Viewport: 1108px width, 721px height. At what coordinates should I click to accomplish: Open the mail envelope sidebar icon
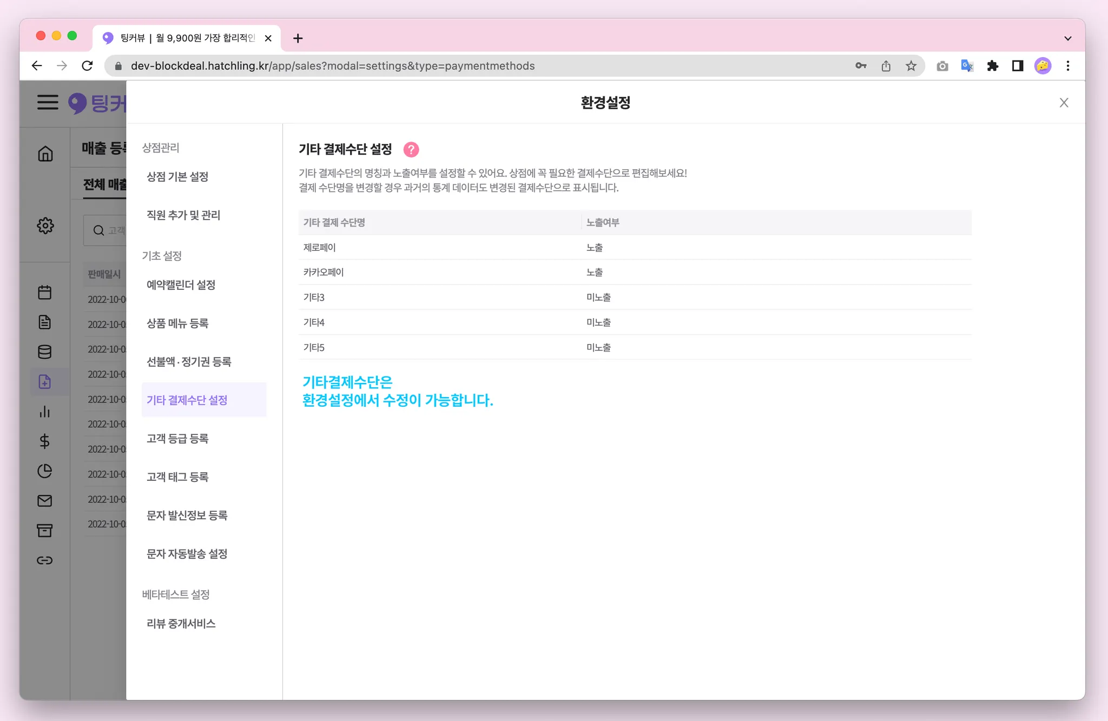click(45, 501)
